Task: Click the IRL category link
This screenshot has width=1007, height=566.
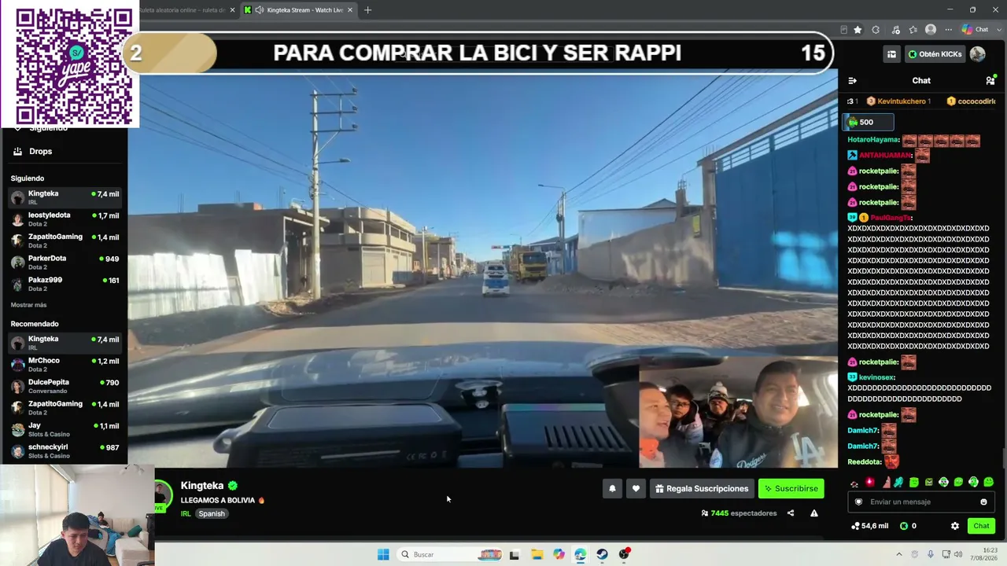Action: pyautogui.click(x=186, y=514)
